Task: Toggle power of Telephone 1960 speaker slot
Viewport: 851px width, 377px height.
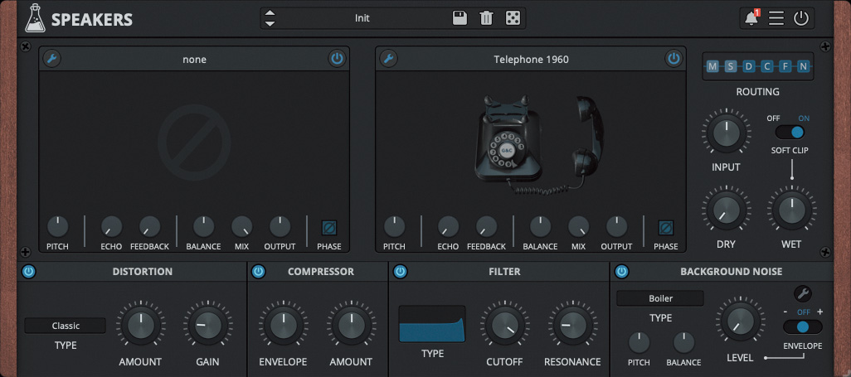Action: coord(674,59)
